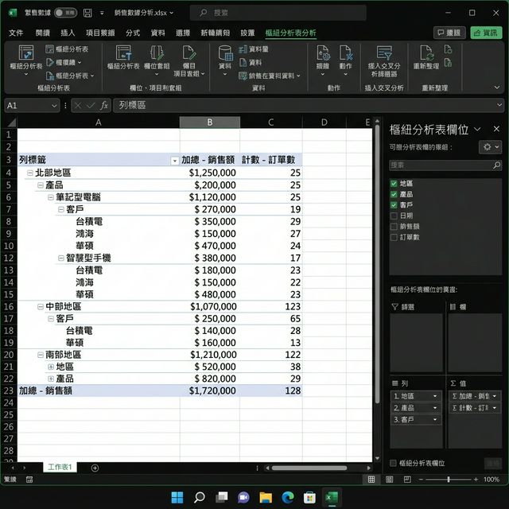The height and width of the screenshot is (509, 509).
Task: Open the 設置 ribbon tab
Action: click(247, 33)
